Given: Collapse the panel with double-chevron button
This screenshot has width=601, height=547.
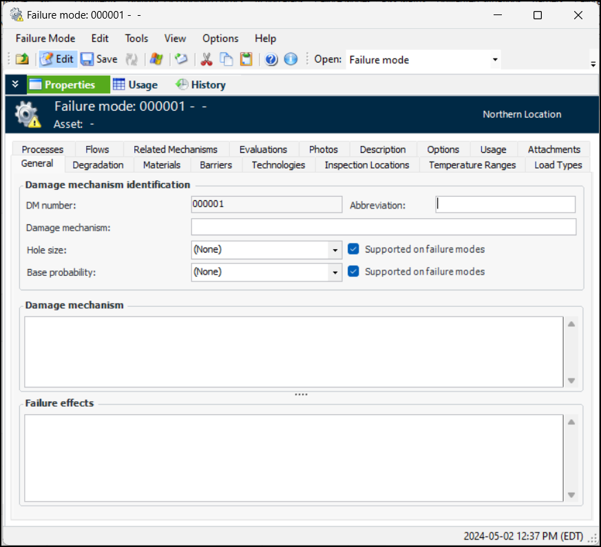Looking at the screenshot, I should point(15,85).
